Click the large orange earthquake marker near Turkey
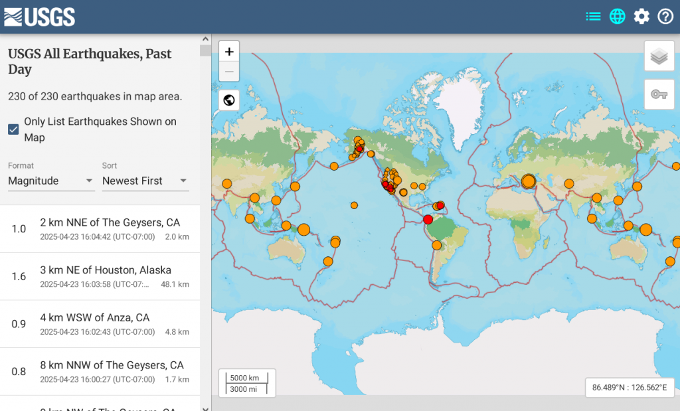 click(x=529, y=181)
